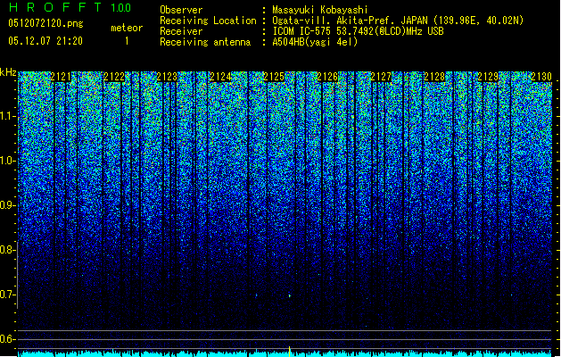
Task: Click the Receiving Location label
Action: tap(208, 21)
